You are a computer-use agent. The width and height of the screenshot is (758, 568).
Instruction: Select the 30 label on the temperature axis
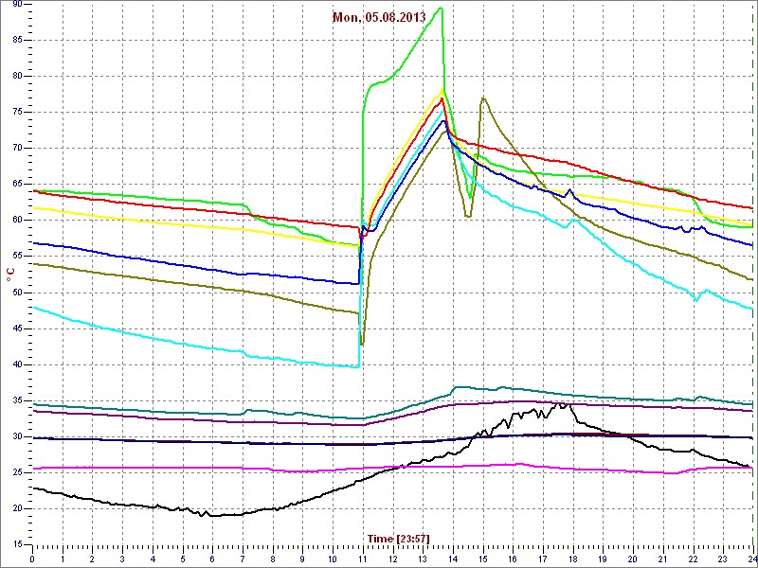[16, 436]
